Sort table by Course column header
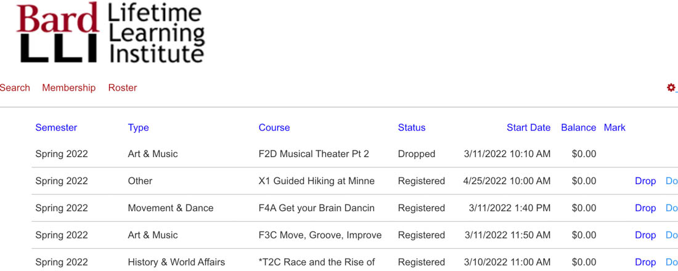Viewport: 678px width, 271px height. (x=274, y=127)
